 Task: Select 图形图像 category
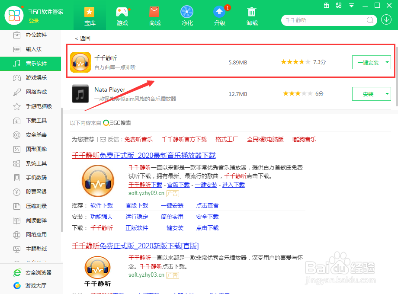[x=30, y=149]
